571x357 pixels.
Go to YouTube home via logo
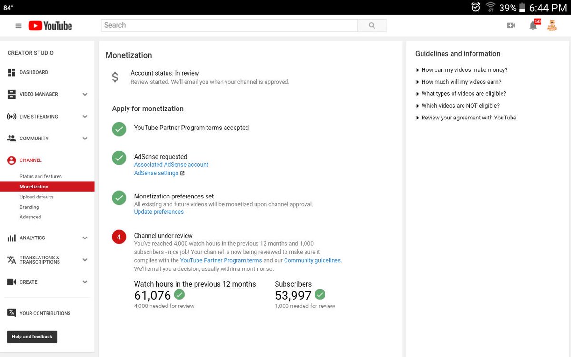click(x=50, y=26)
